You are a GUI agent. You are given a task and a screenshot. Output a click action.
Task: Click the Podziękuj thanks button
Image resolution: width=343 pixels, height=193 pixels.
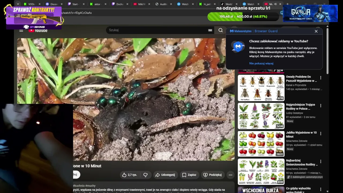click(x=213, y=175)
